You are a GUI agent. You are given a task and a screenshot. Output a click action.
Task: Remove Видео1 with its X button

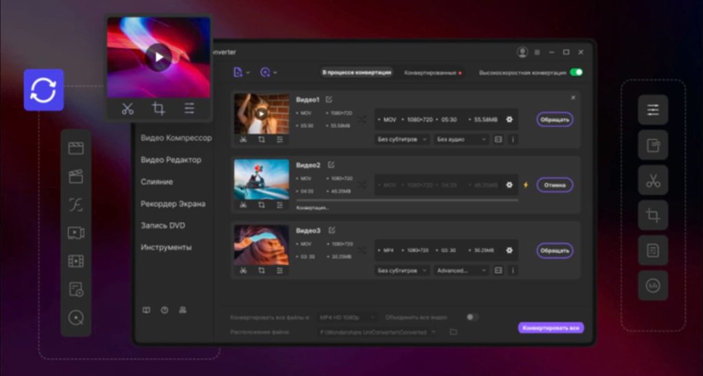(x=573, y=97)
